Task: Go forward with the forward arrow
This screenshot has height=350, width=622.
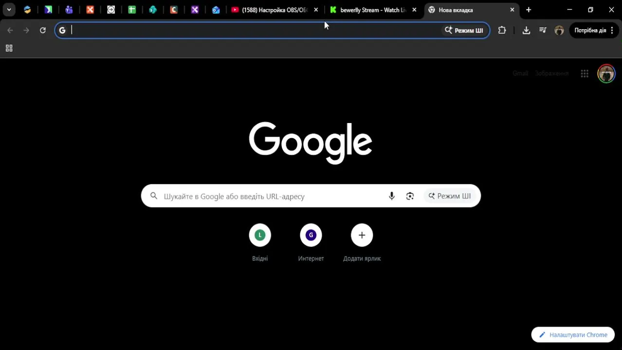Action: [x=26, y=30]
